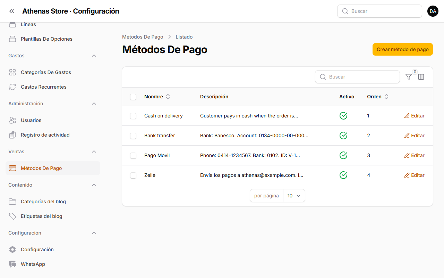Open the por página 10 dropdown

[294, 196]
